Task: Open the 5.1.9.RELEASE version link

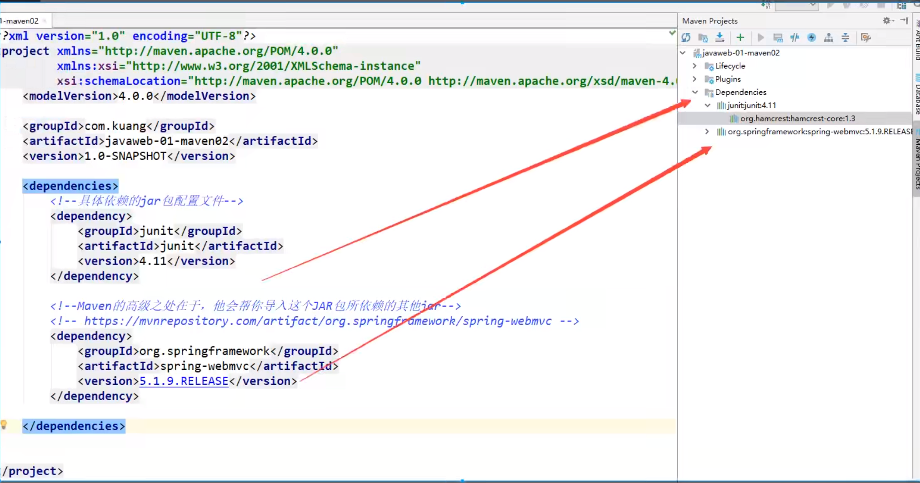Action: click(x=184, y=381)
